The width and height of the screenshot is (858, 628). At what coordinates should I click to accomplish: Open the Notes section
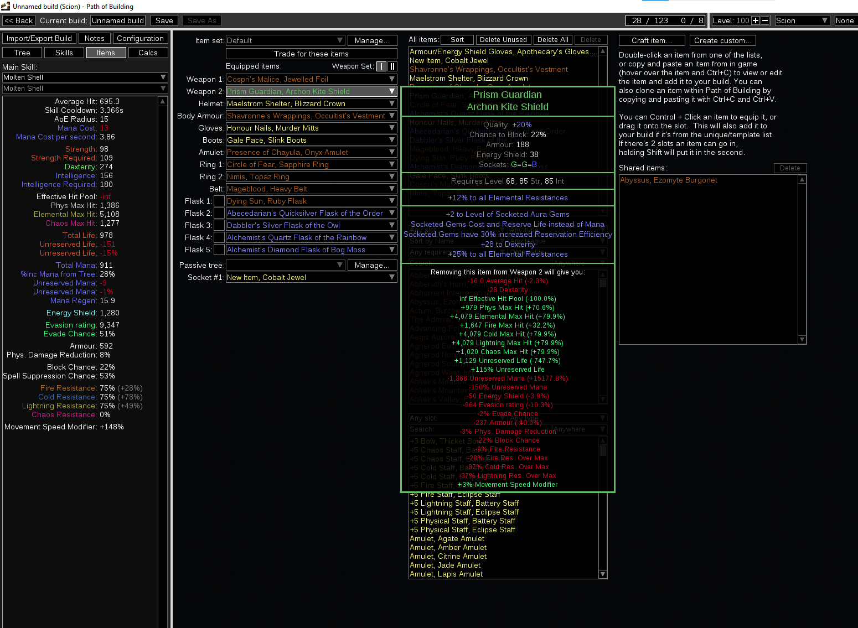pyautogui.click(x=95, y=38)
